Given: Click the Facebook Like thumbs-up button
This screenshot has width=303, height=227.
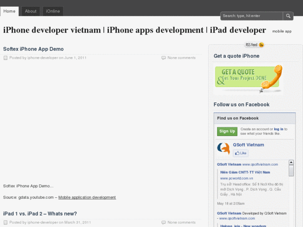Looking at the screenshot, I should coord(240,153).
